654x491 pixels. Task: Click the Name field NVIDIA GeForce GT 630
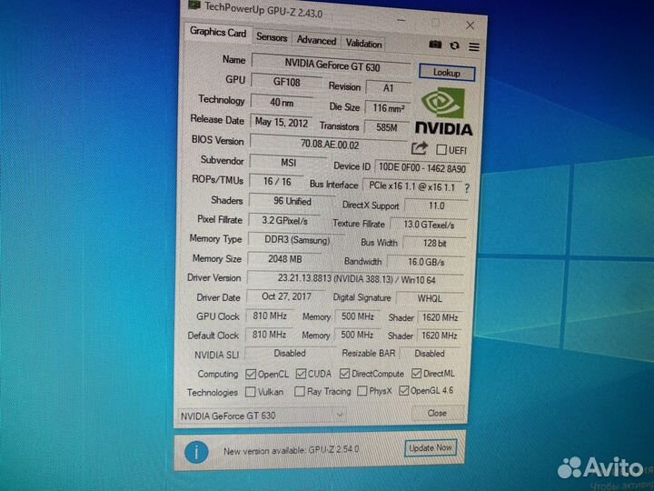coord(332,65)
